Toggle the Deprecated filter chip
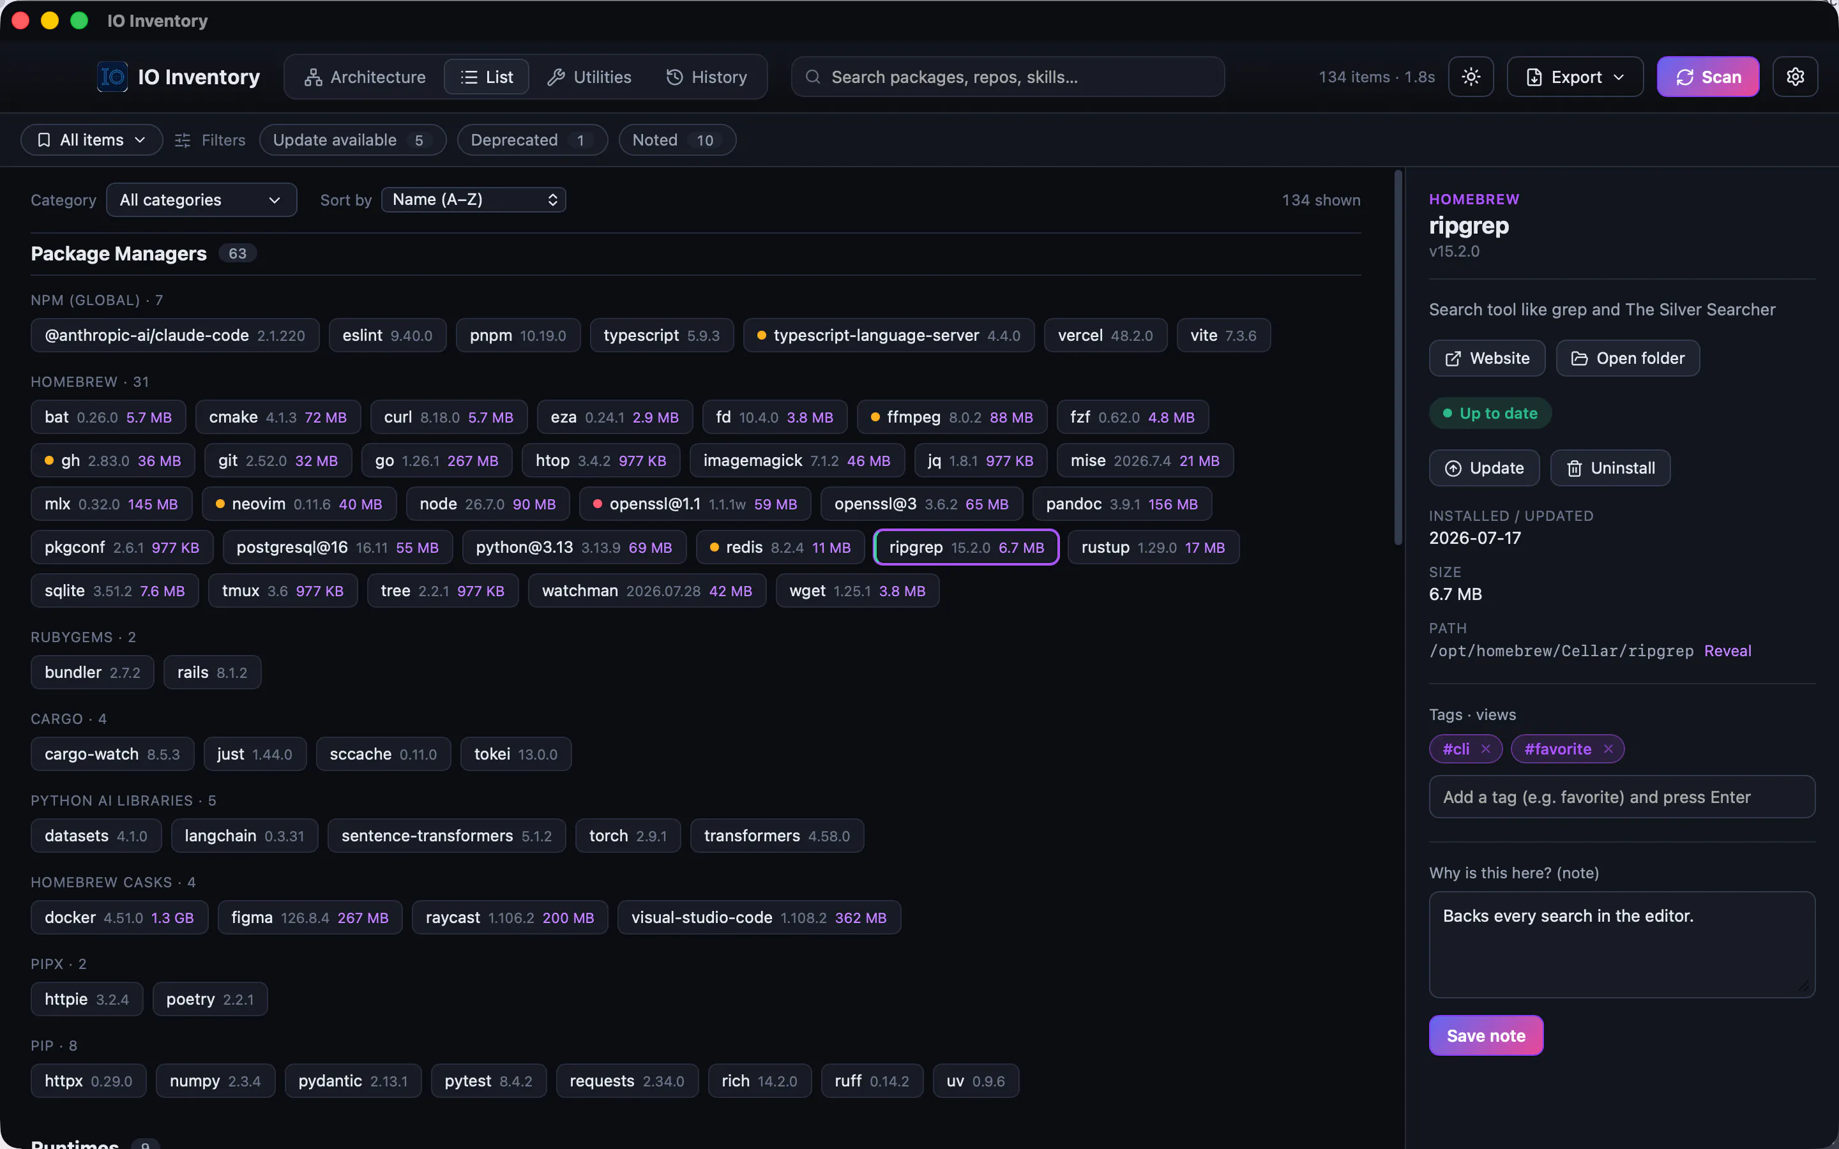This screenshot has height=1149, width=1839. [x=532, y=140]
